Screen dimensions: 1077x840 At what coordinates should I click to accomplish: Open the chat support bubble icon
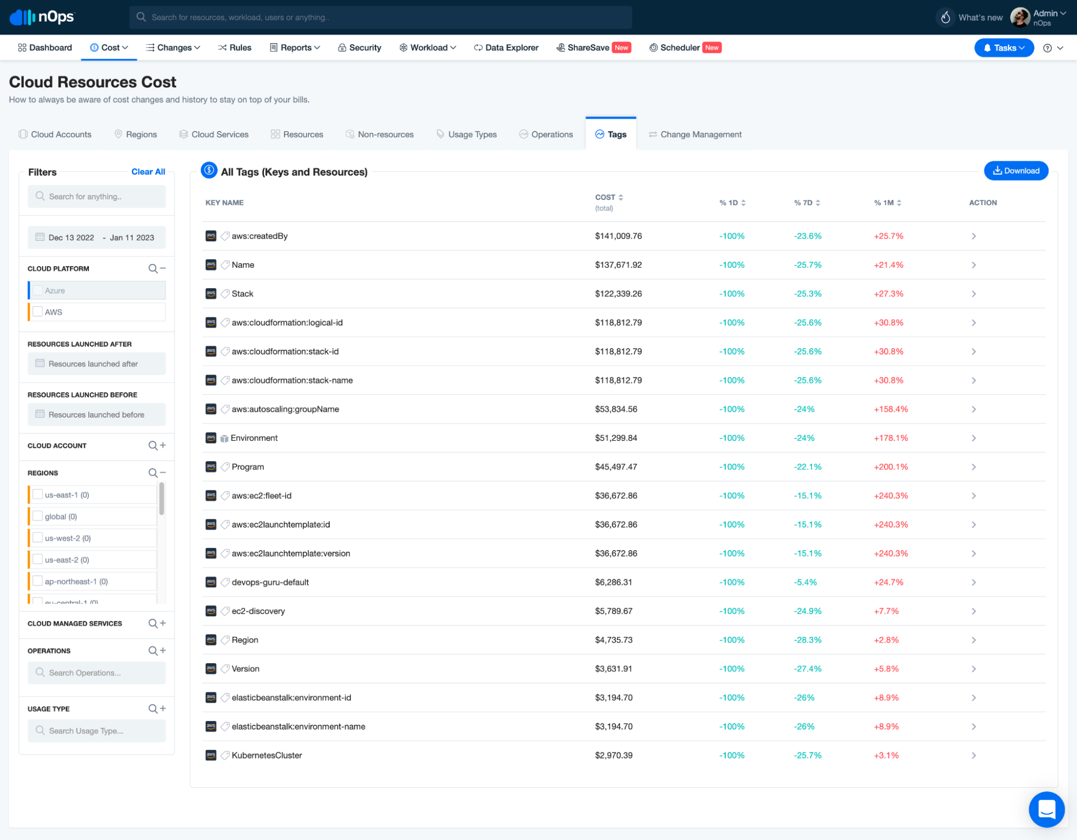pyautogui.click(x=1046, y=808)
